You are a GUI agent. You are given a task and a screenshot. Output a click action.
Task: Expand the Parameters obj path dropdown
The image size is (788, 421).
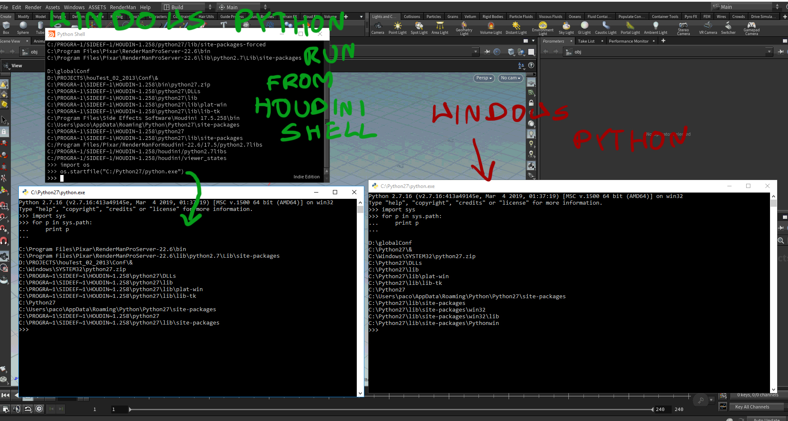click(769, 52)
